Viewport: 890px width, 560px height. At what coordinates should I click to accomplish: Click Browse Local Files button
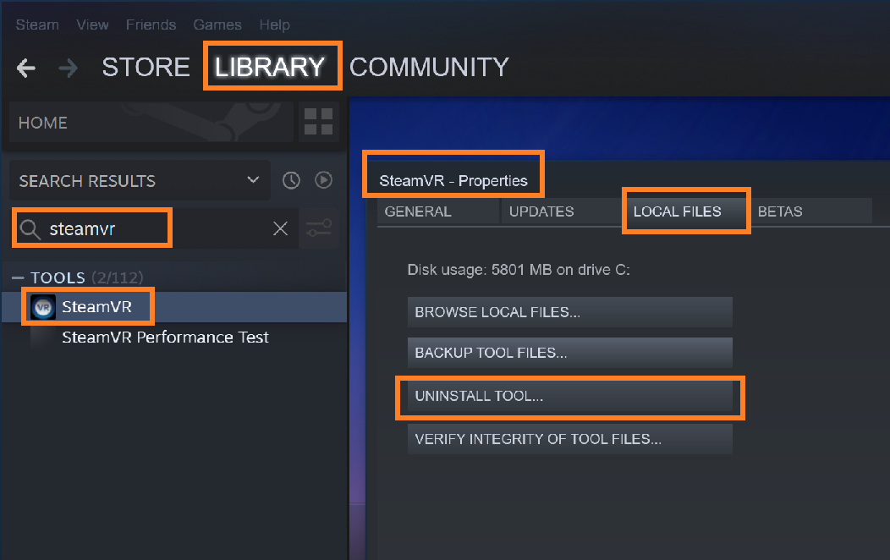[x=570, y=312]
